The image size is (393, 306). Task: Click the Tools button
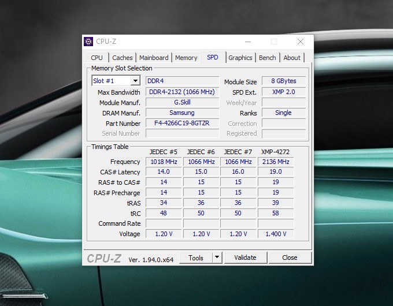196,258
